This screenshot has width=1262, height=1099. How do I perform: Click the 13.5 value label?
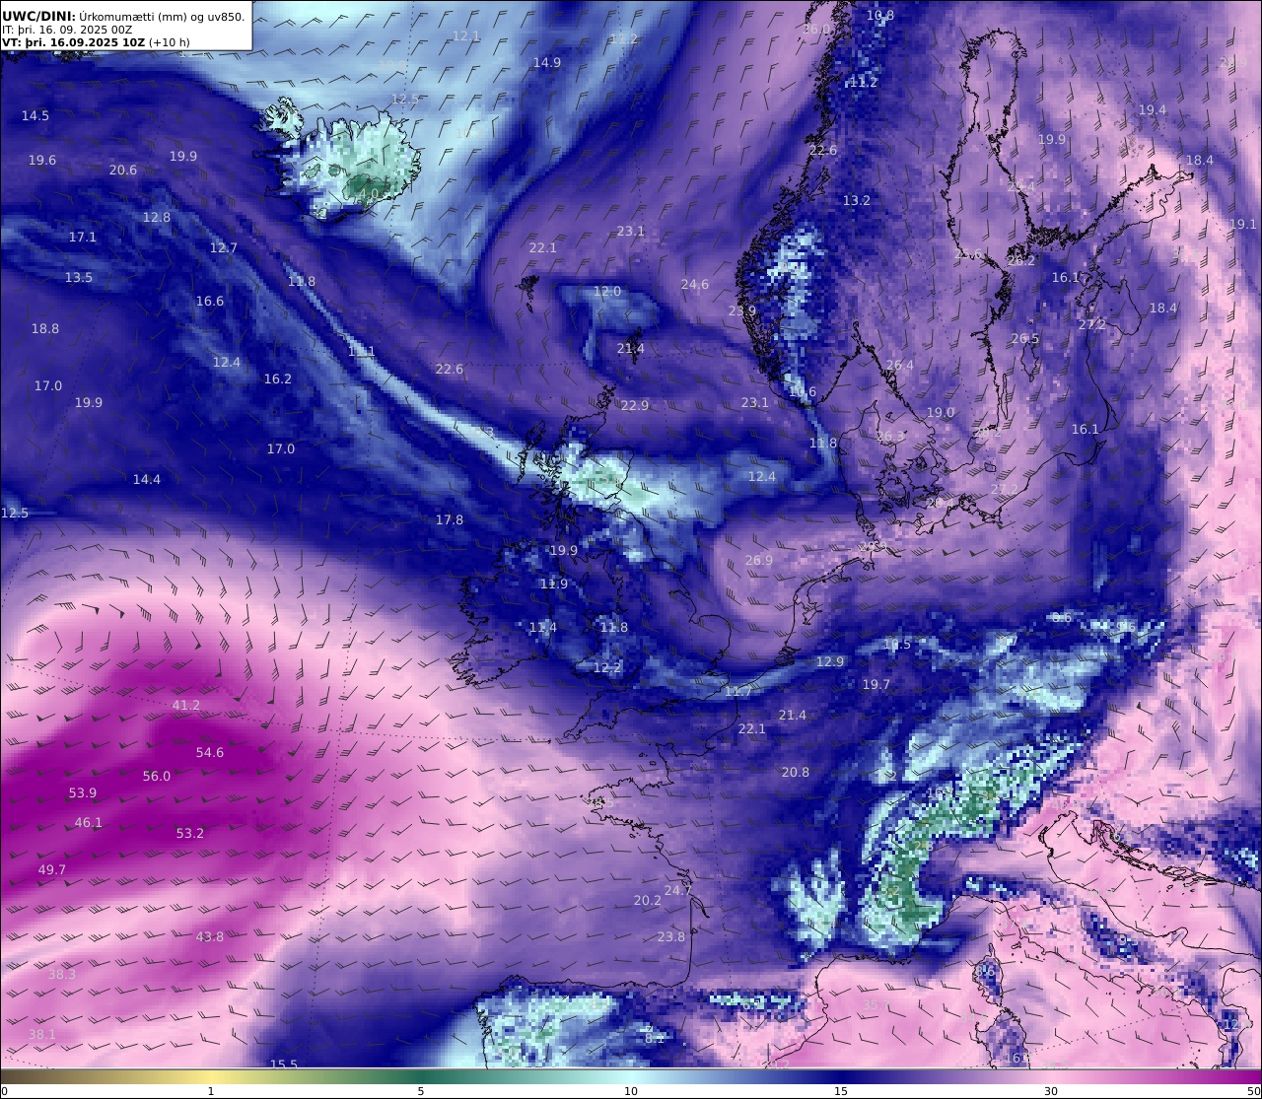[x=79, y=277]
